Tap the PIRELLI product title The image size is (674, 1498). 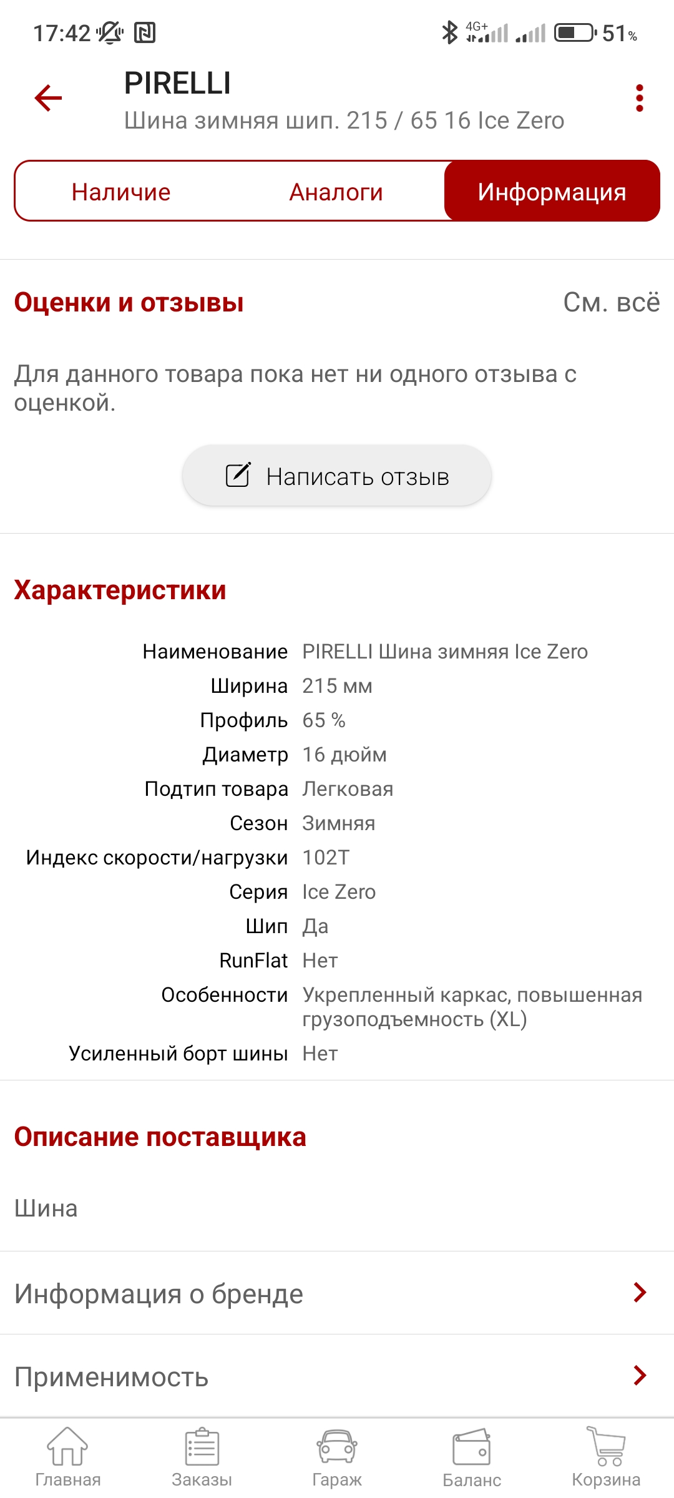pos(178,83)
